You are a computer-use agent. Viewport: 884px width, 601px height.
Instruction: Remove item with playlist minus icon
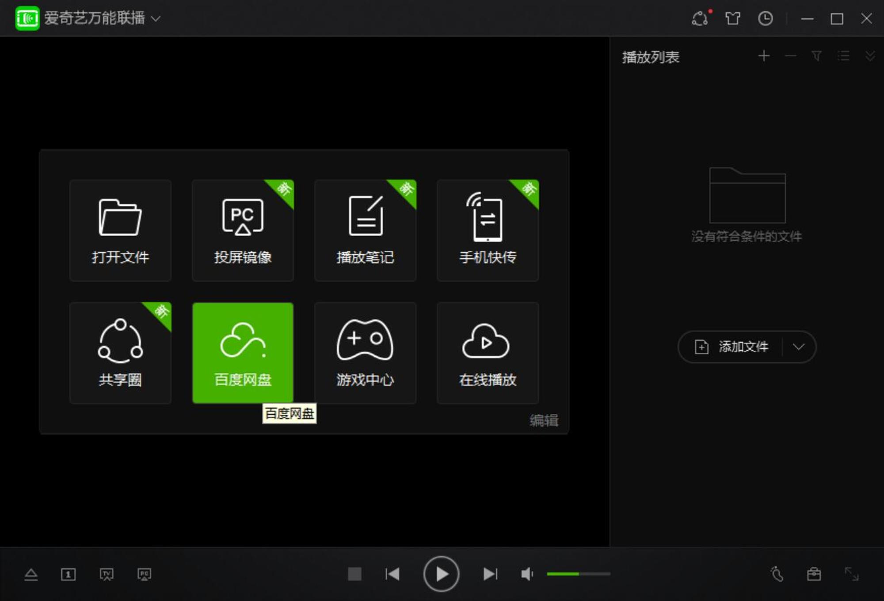tap(790, 56)
